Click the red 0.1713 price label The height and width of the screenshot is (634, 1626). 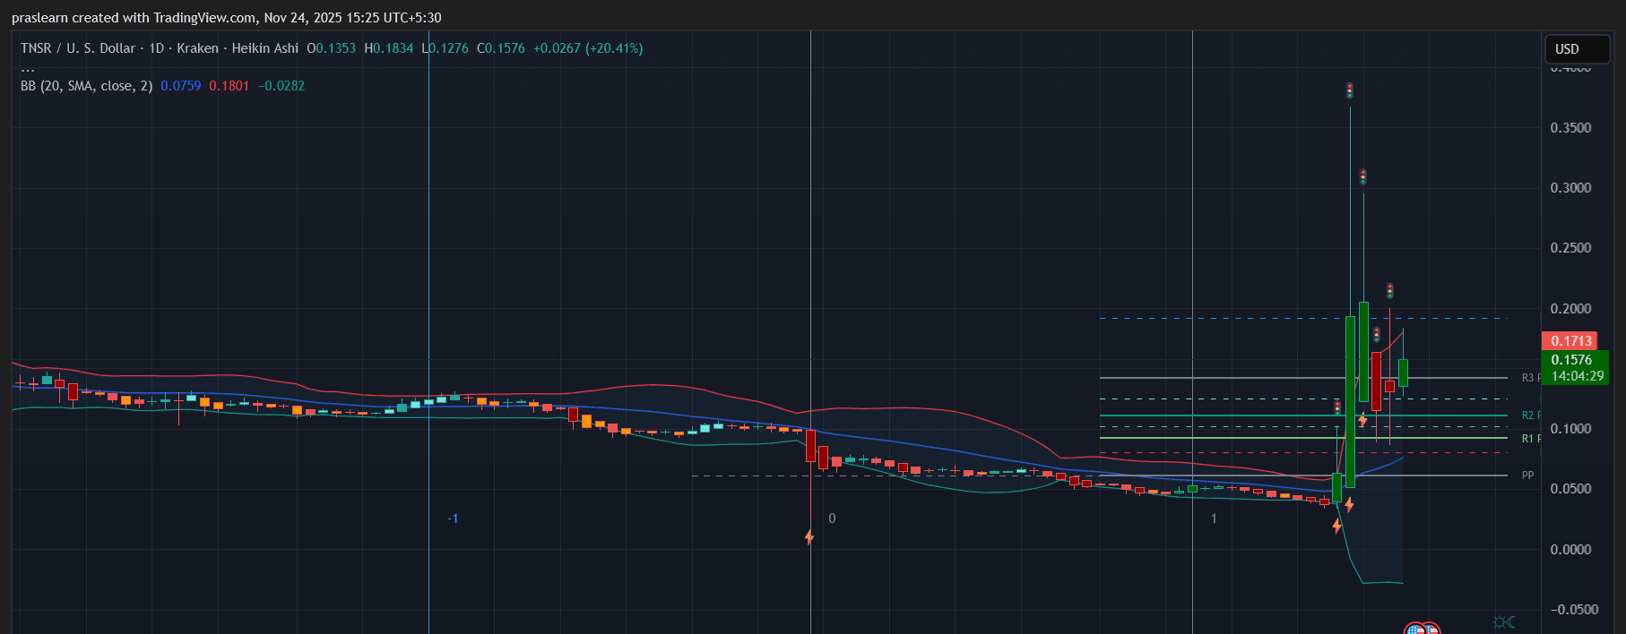pos(1570,341)
